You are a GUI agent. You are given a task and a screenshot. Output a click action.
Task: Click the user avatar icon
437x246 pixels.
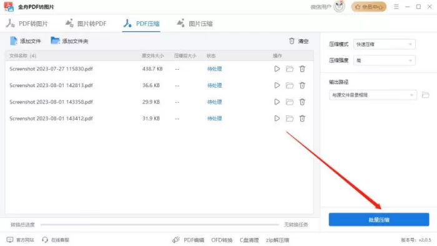tap(339, 6)
